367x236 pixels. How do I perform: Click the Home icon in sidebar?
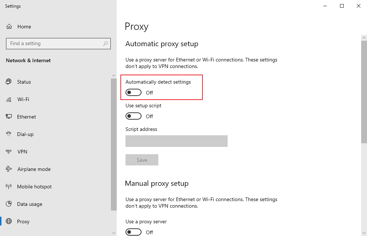click(x=9, y=27)
